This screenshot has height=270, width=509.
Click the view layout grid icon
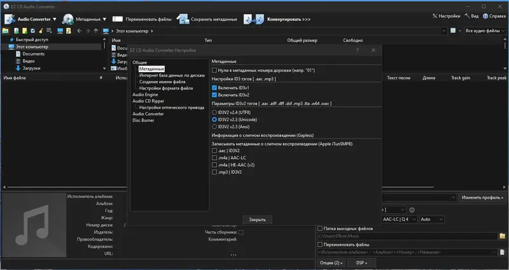tap(453, 31)
